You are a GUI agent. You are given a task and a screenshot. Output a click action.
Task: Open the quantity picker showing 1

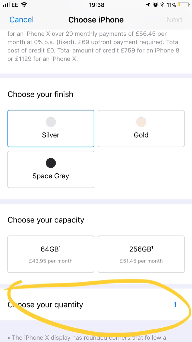(x=175, y=305)
